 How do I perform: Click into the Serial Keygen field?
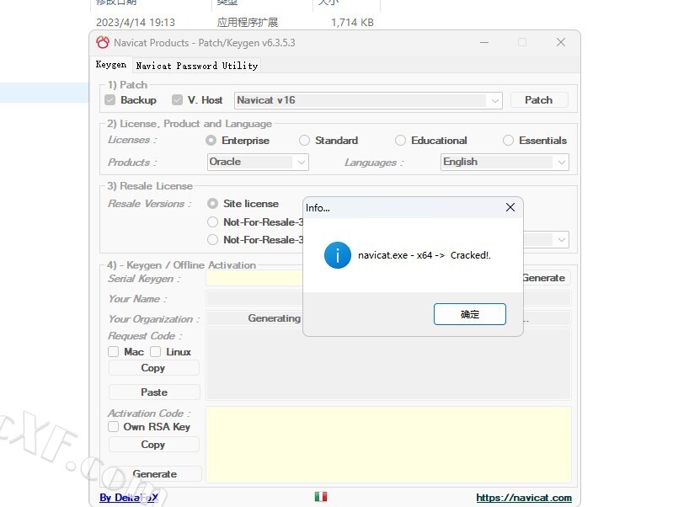(254, 278)
